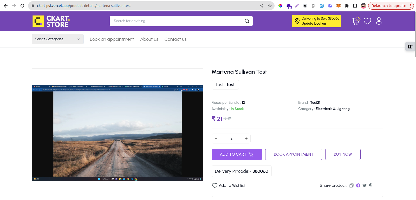416x200 pixels.
Task: Share product on Twitter
Action: point(364,185)
